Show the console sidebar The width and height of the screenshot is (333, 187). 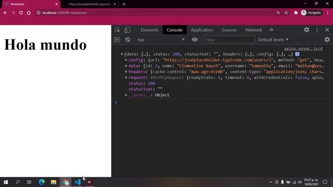(x=117, y=39)
